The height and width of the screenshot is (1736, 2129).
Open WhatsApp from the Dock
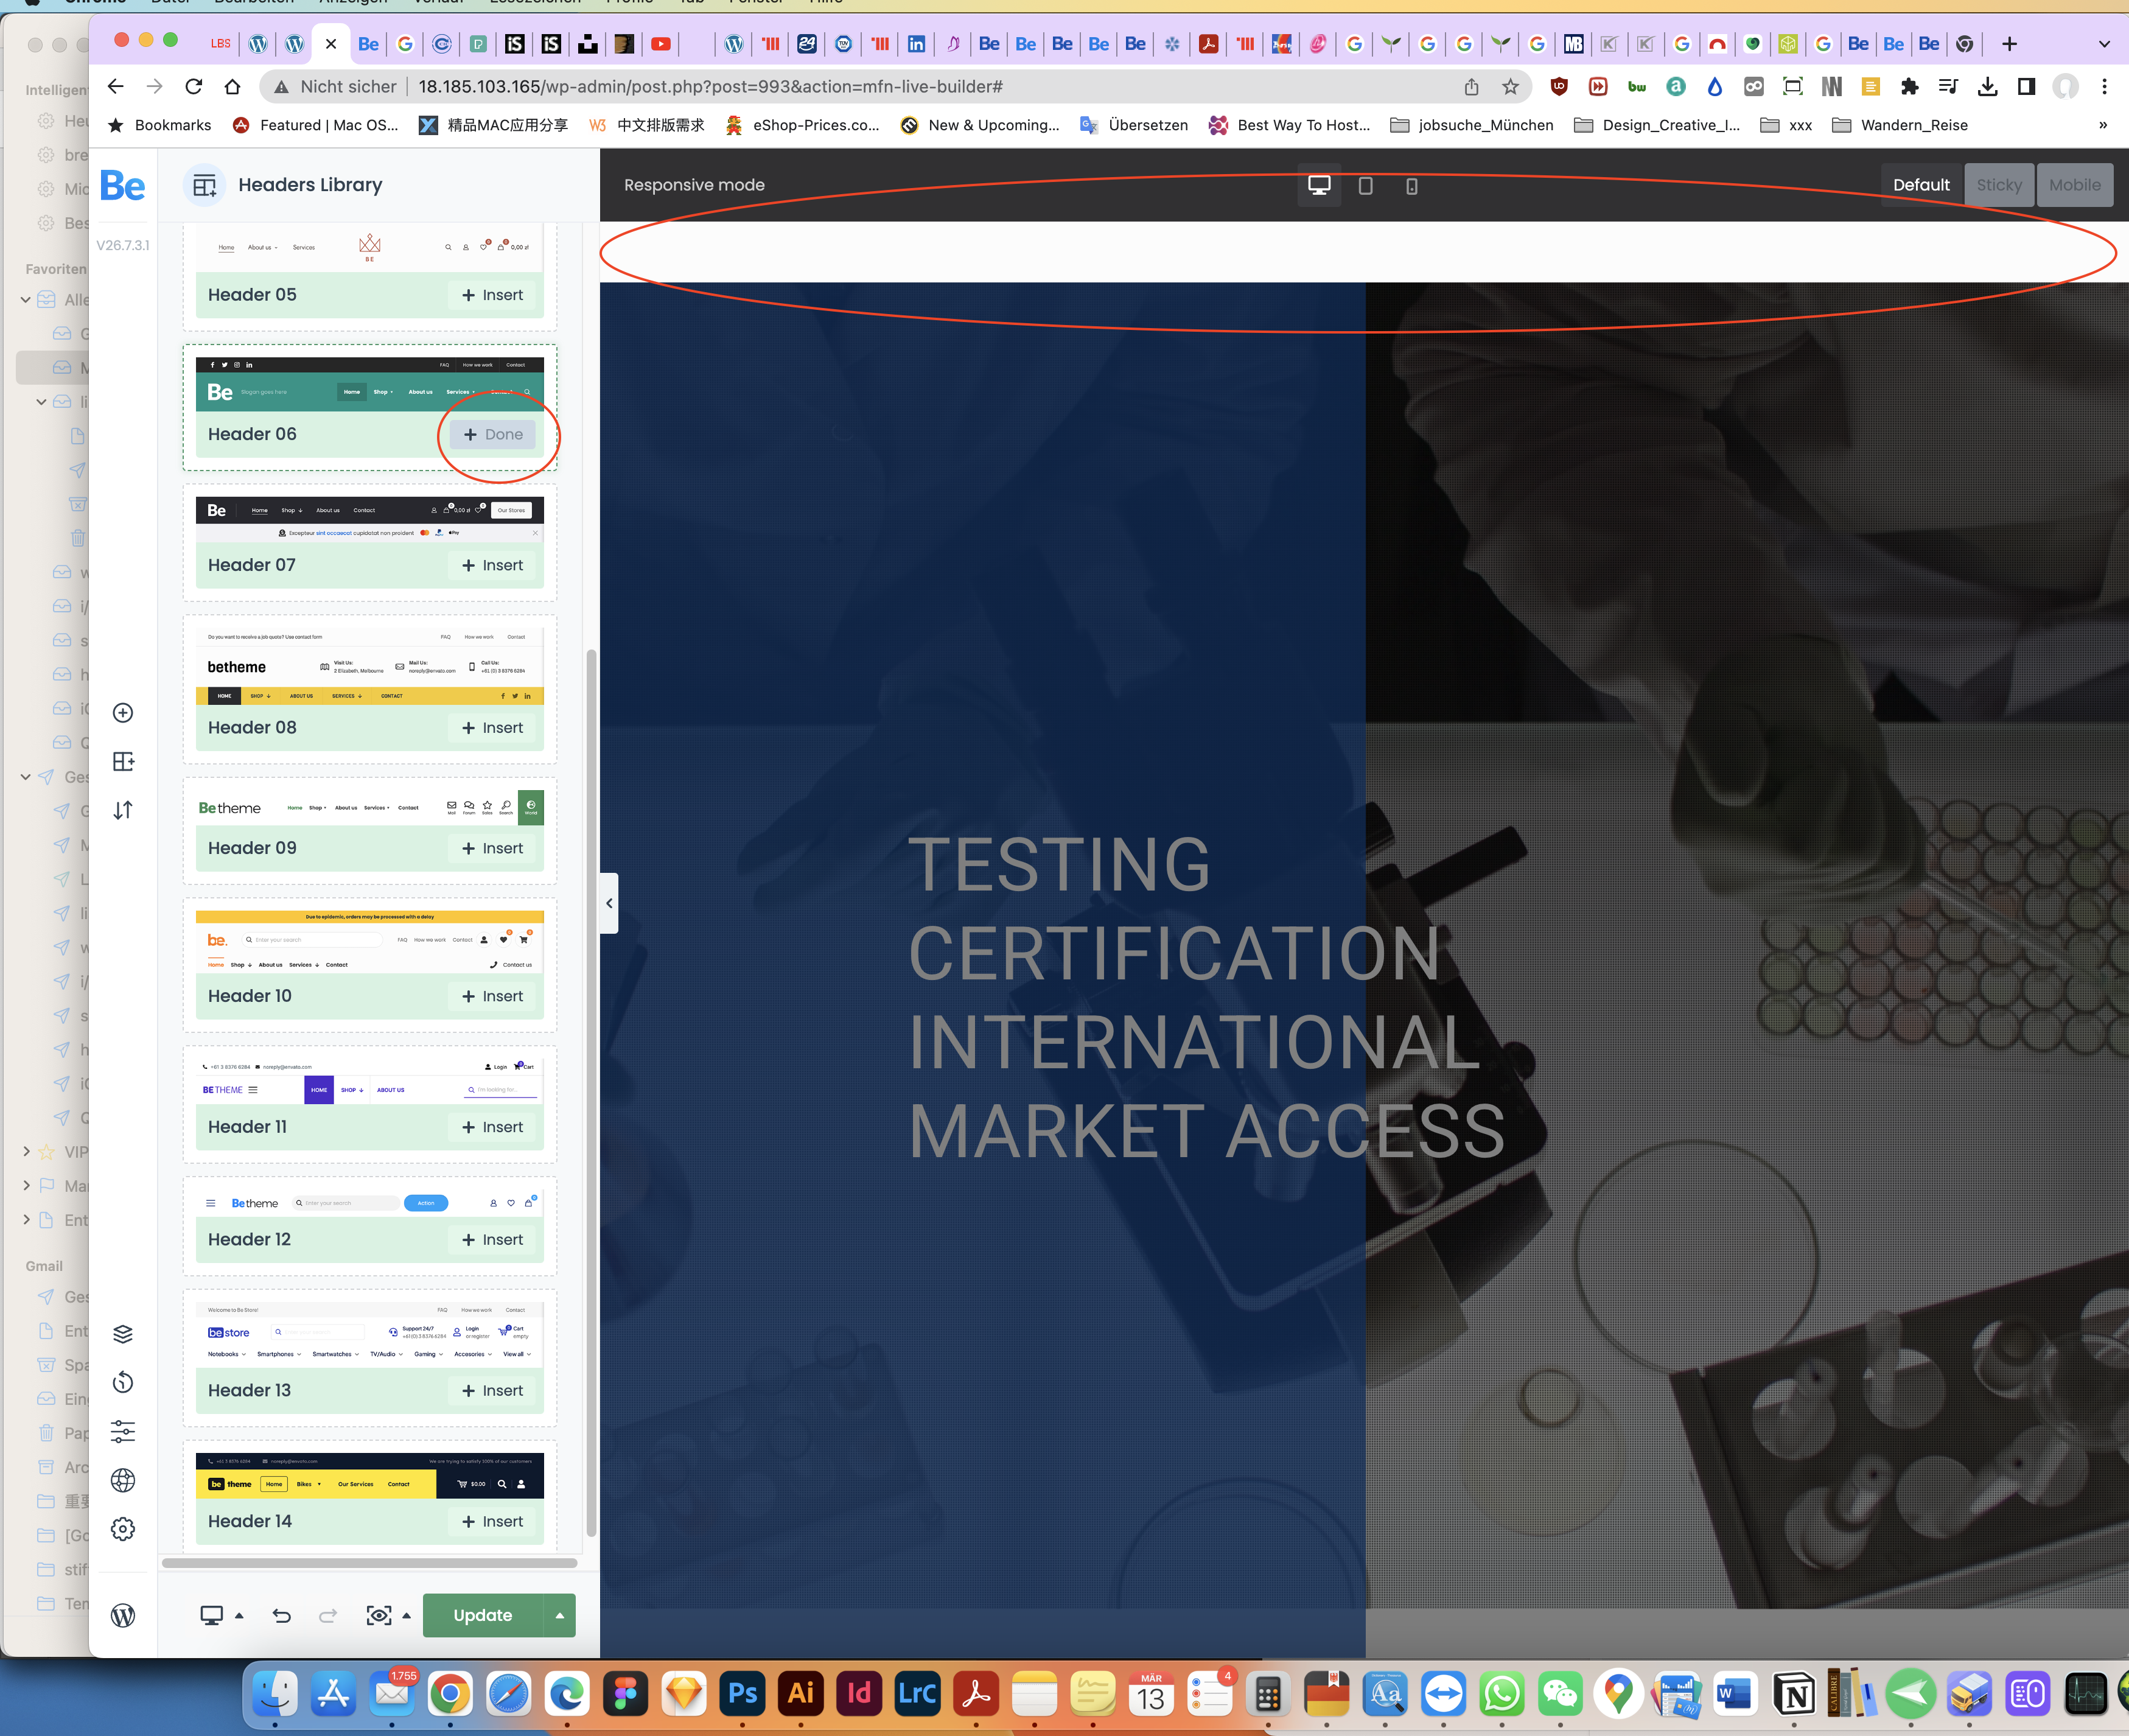point(1502,1693)
